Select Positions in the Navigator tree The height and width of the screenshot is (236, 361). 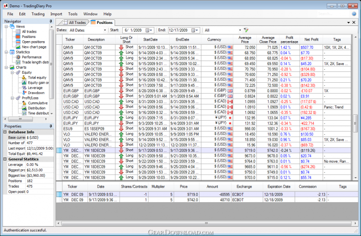[x=28, y=37]
